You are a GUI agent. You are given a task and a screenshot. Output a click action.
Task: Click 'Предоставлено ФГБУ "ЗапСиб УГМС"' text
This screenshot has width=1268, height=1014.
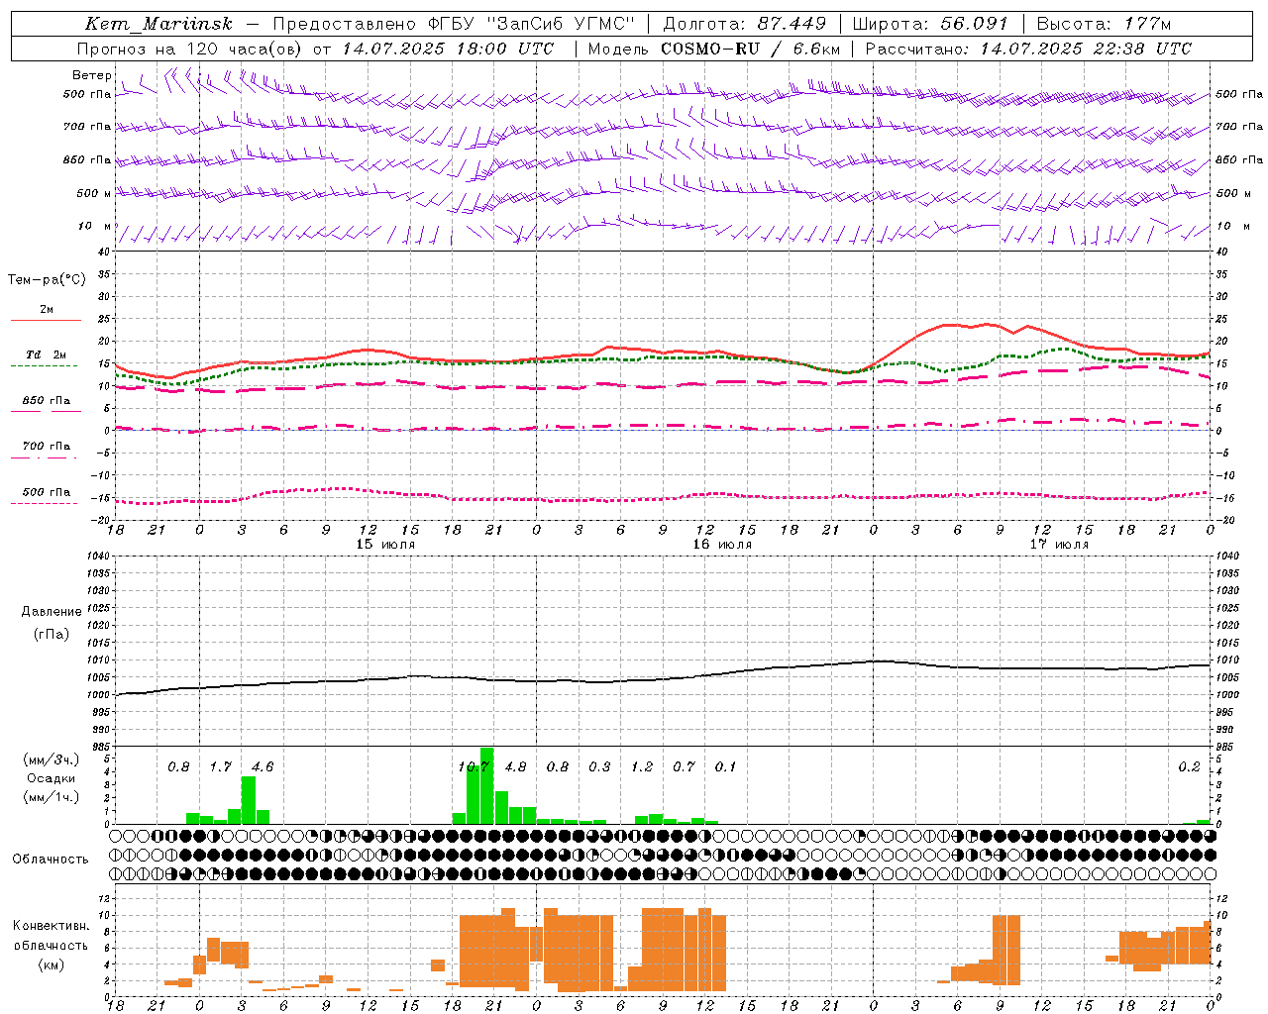point(453,24)
